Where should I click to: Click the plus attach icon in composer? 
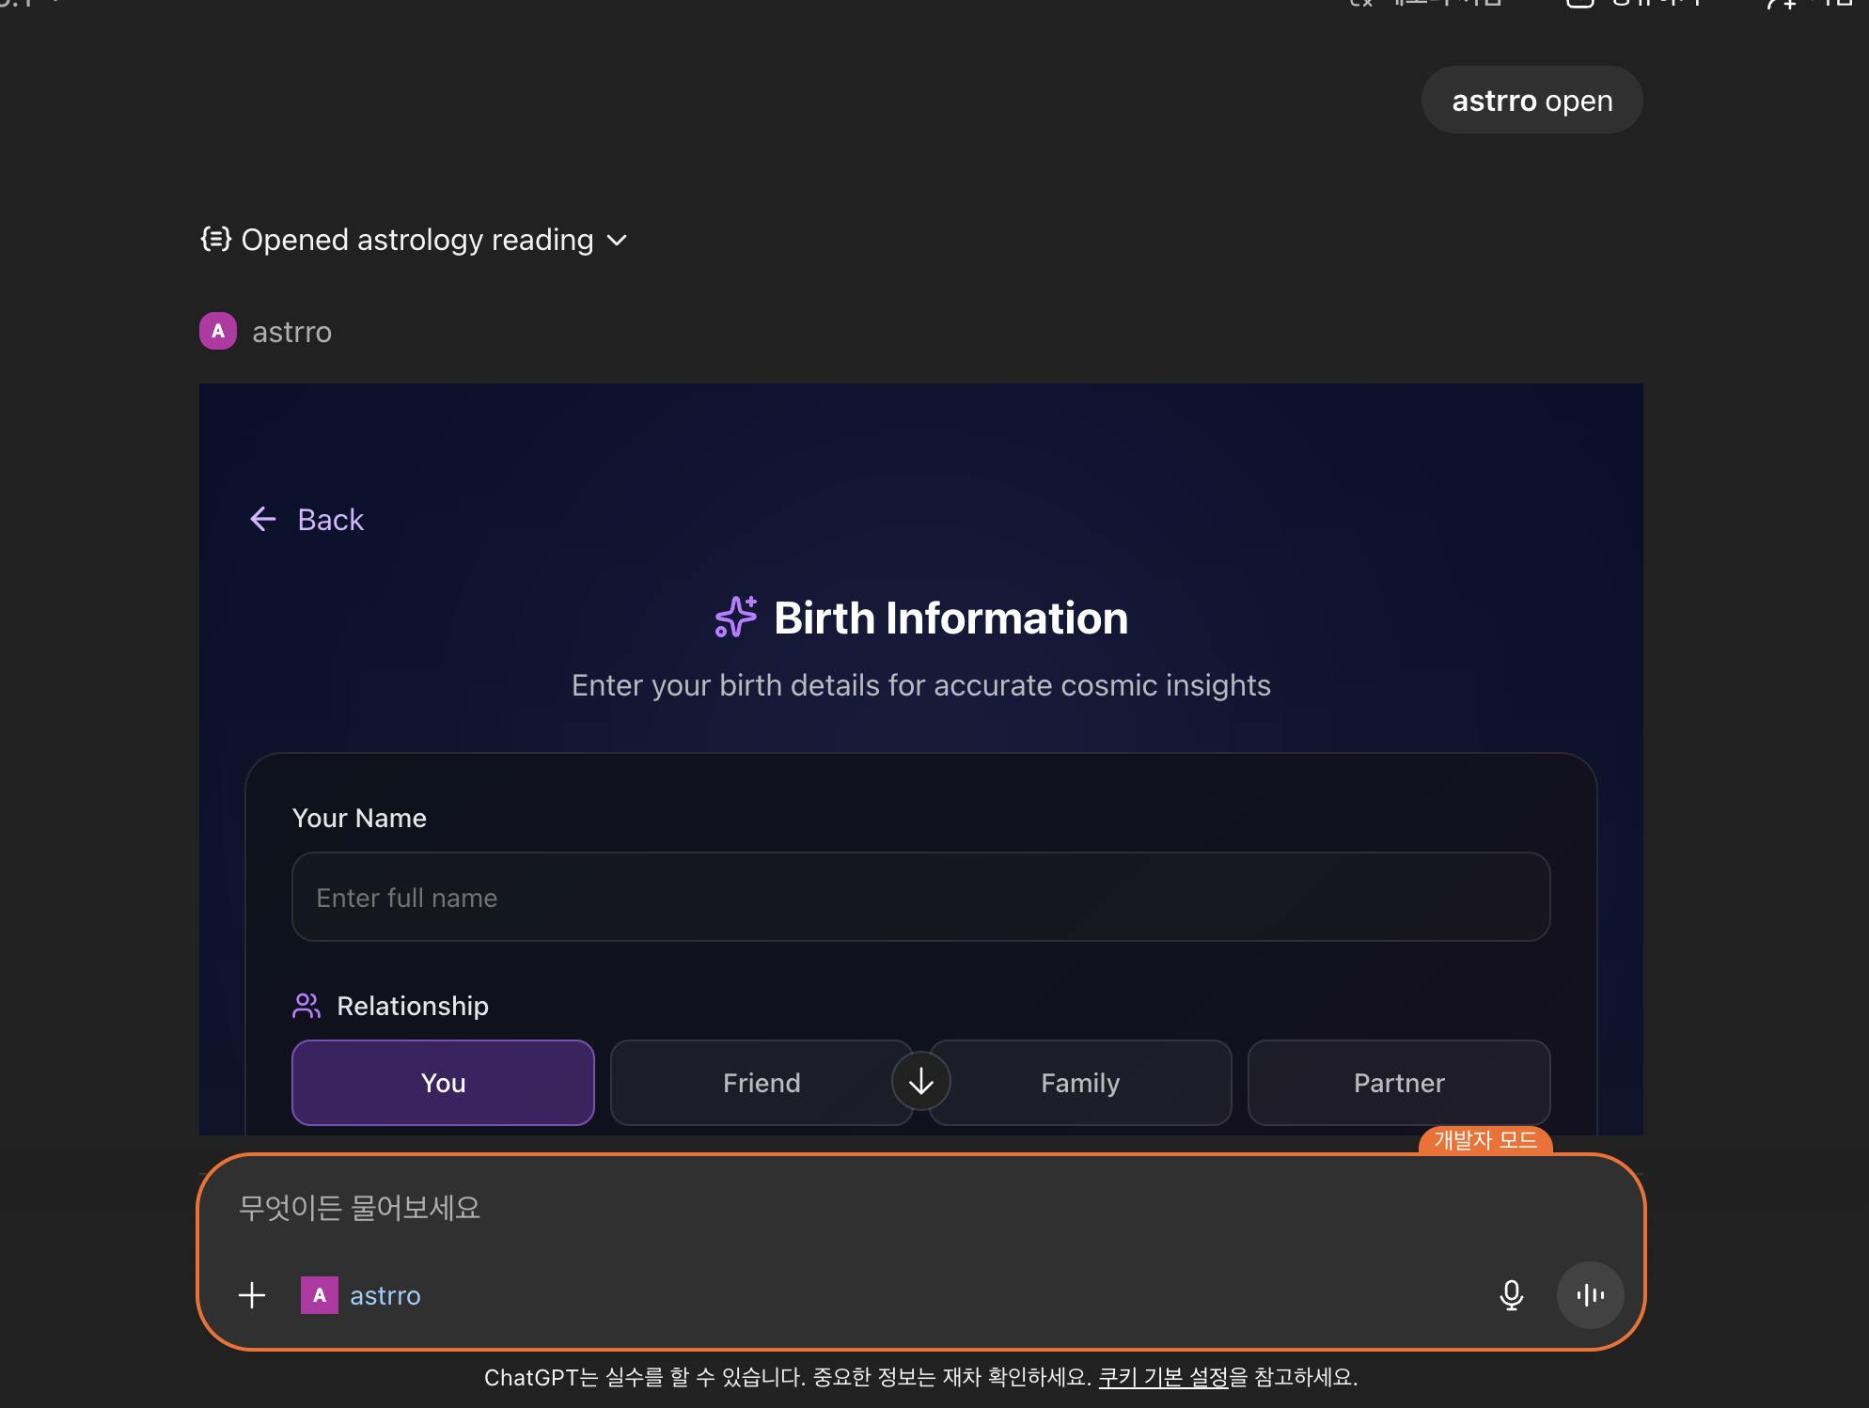(252, 1295)
